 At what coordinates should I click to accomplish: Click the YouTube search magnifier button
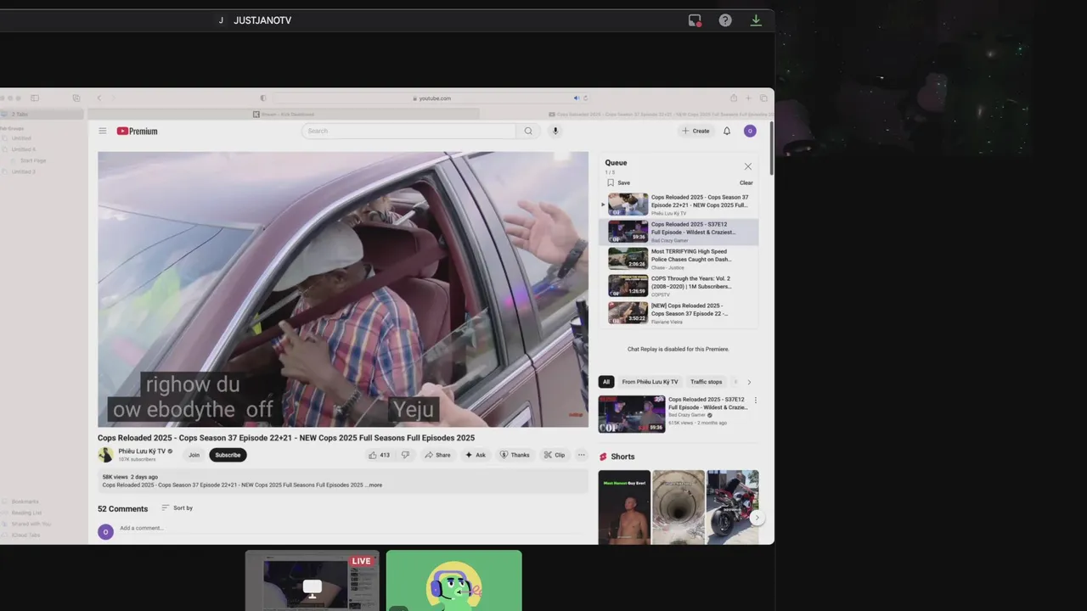[x=528, y=131]
